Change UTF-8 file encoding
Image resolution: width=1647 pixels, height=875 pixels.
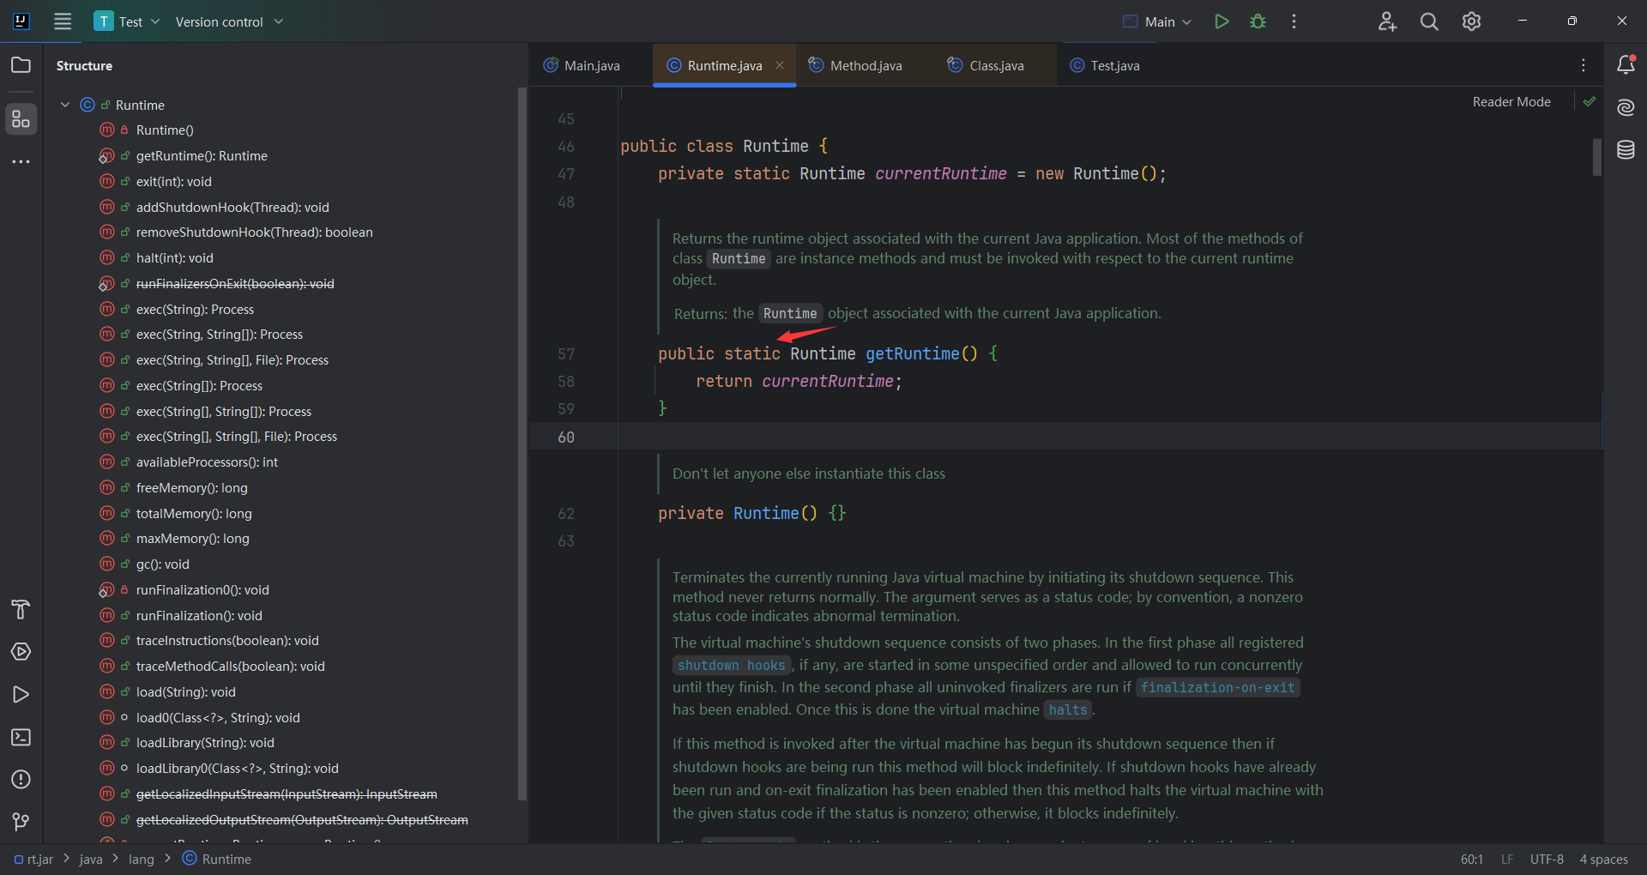1547,859
